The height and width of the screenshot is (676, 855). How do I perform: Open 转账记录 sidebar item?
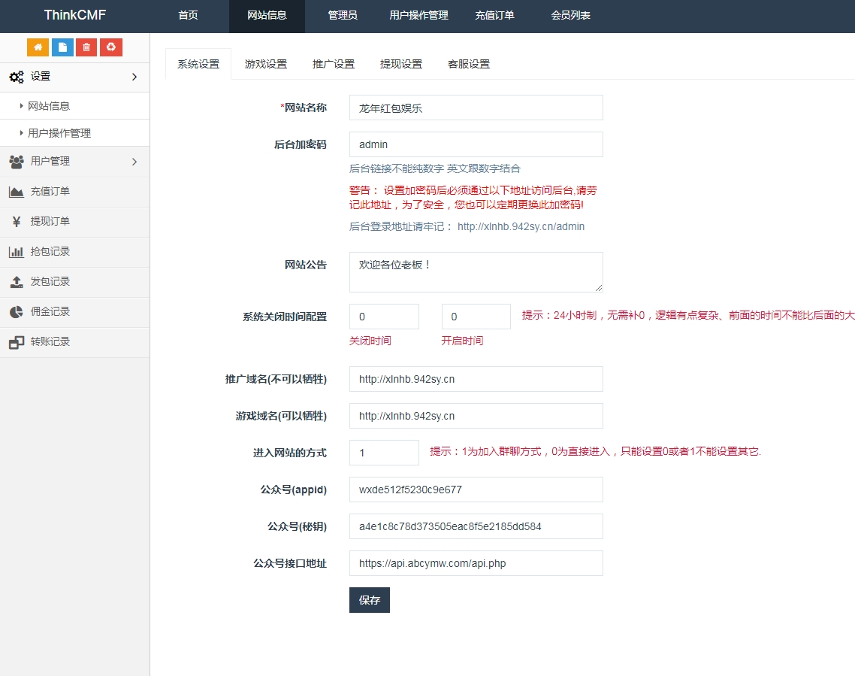[x=50, y=342]
